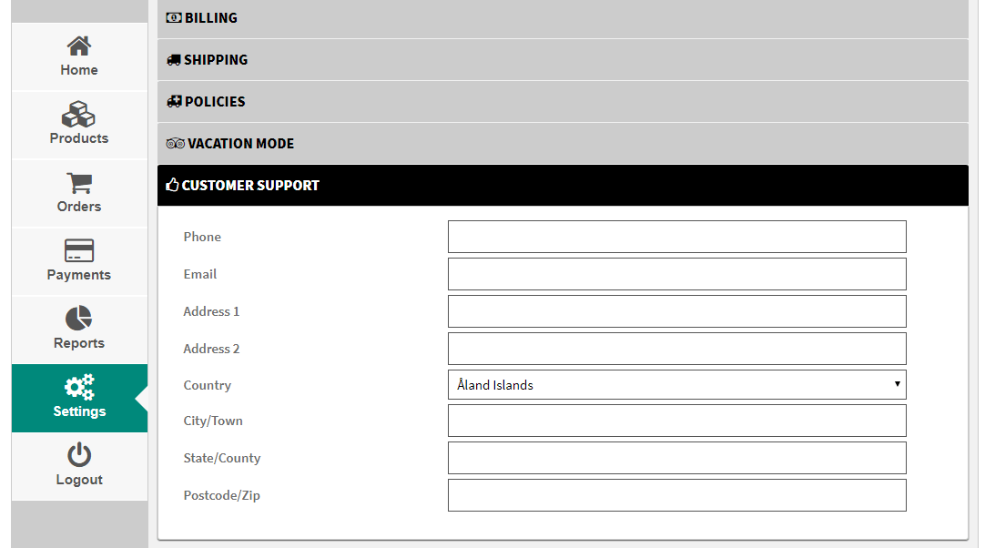Select the City/Town input box
Screen dimensions: 985x548
[x=676, y=421]
